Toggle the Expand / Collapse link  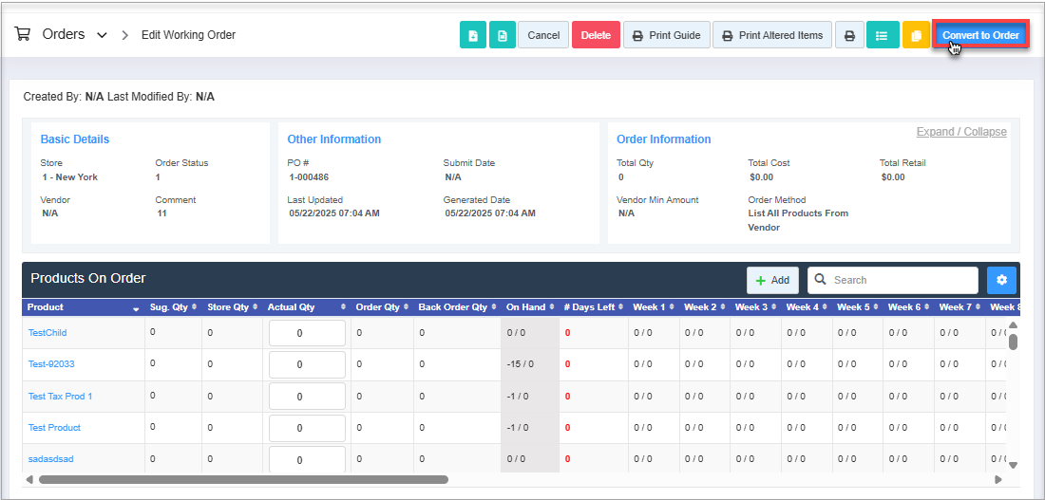tap(961, 132)
